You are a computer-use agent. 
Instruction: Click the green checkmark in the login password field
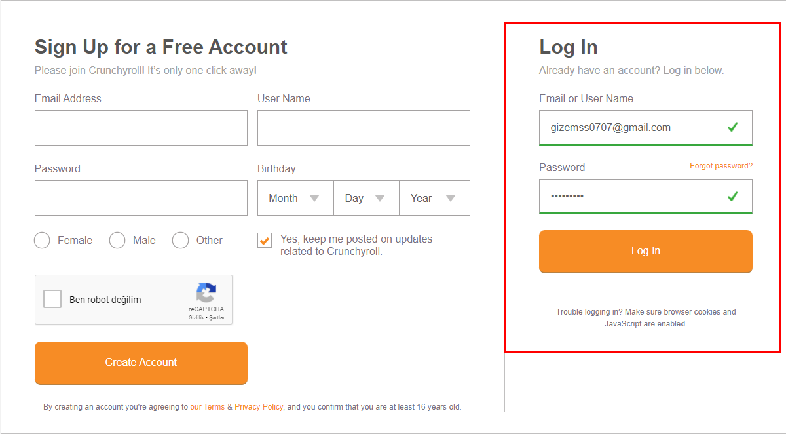tap(732, 196)
